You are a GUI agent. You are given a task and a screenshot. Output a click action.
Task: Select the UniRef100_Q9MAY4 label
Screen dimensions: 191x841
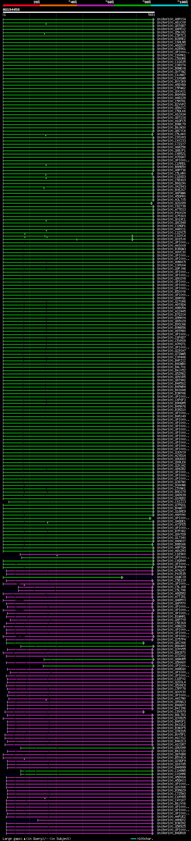[171, 318]
